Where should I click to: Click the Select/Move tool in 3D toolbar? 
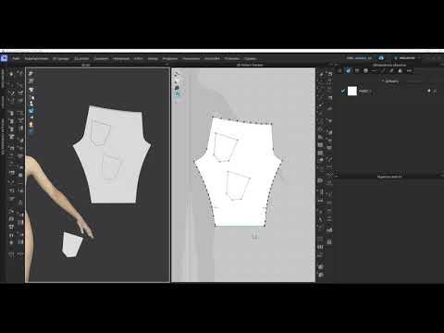20,74
